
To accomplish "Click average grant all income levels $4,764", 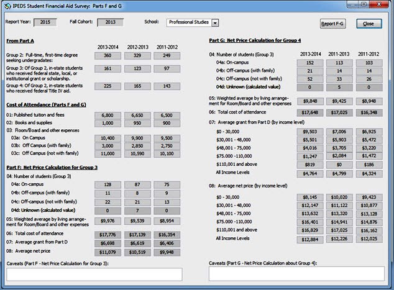I will tap(310, 174).
